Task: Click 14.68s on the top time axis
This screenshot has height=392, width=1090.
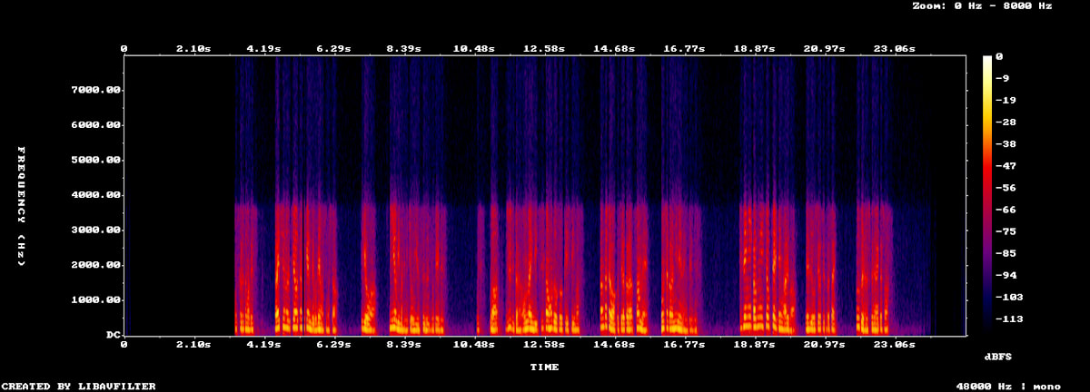Action: (613, 48)
